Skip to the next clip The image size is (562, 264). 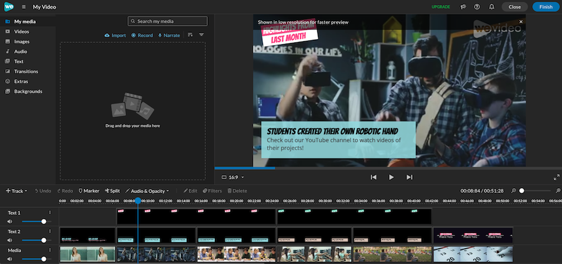click(x=410, y=177)
